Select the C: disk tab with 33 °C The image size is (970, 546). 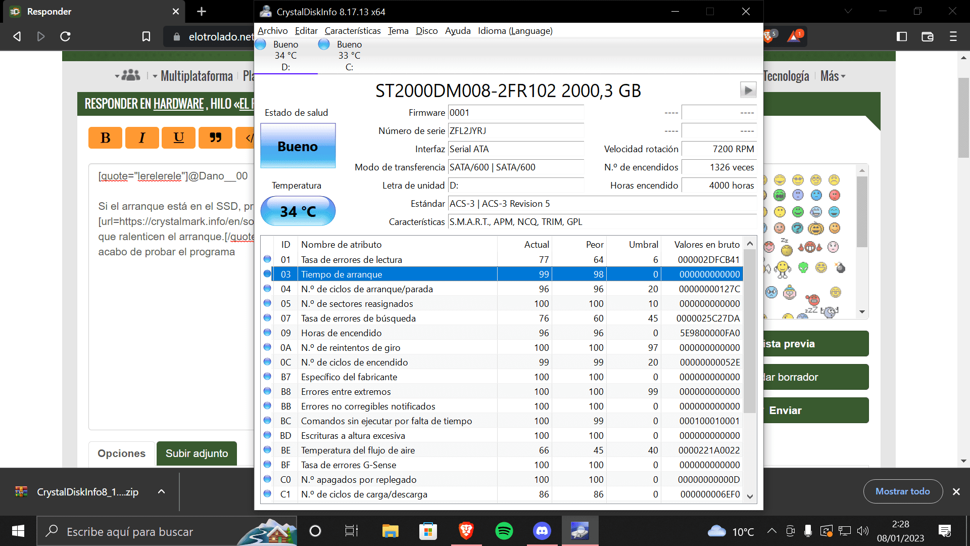click(349, 56)
